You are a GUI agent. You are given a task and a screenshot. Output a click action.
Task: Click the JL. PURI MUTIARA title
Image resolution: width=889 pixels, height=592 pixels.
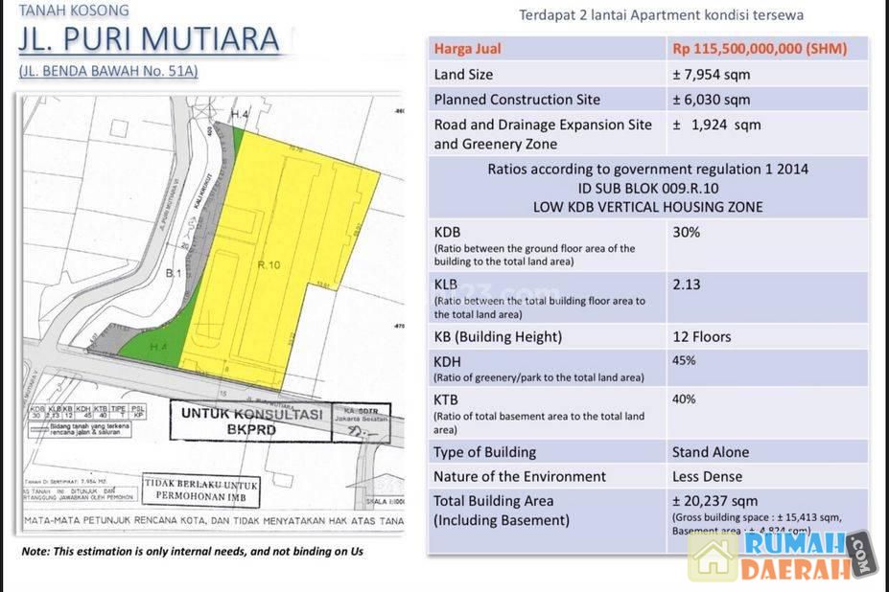(x=150, y=39)
